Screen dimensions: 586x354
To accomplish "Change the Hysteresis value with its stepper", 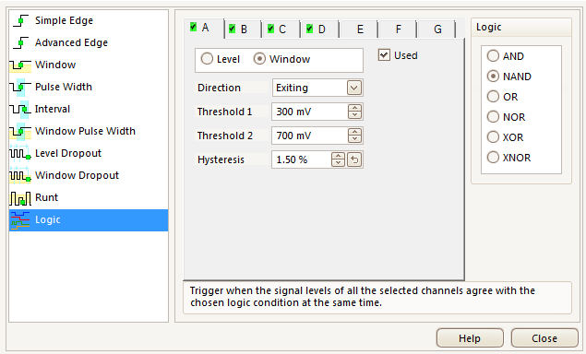I will click(338, 159).
